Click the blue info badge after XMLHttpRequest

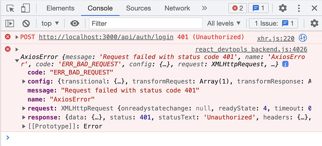coord(285,64)
